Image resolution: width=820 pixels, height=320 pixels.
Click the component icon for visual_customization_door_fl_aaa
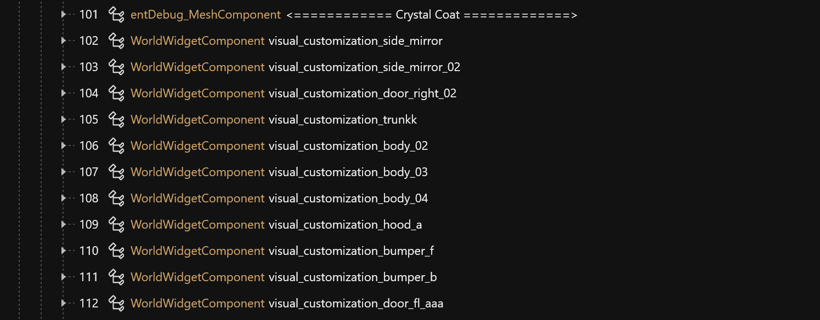(116, 304)
